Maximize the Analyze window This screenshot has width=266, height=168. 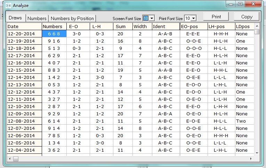click(x=240, y=4)
